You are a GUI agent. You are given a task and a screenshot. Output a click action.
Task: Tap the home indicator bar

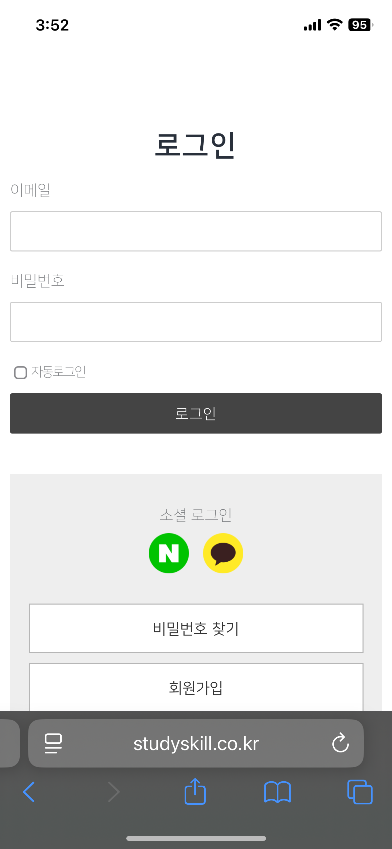click(196, 838)
